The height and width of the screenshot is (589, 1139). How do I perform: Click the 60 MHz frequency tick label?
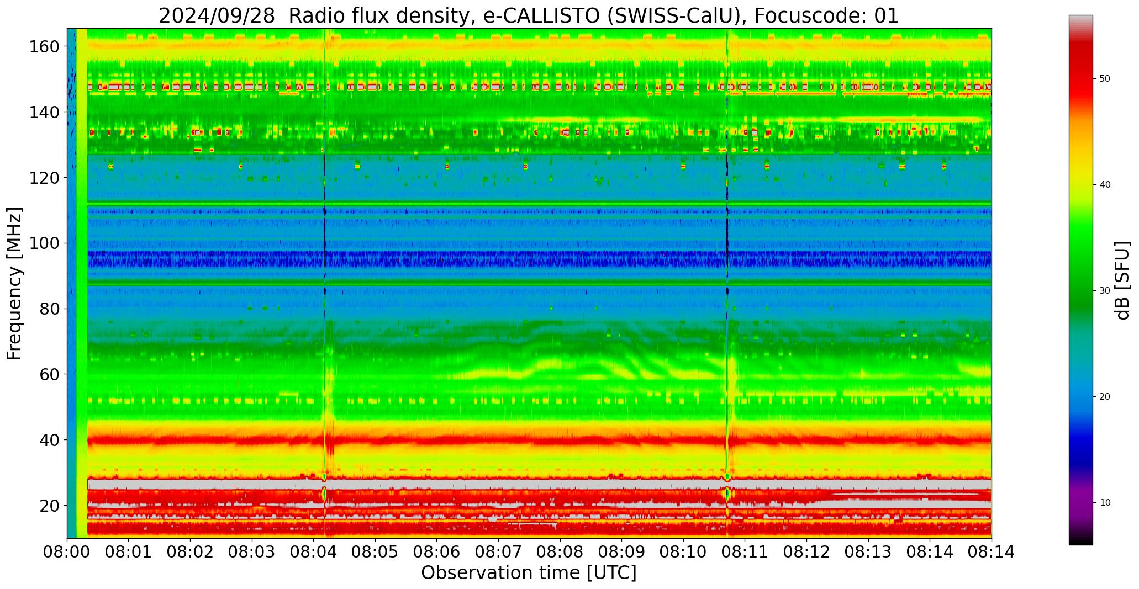tap(50, 374)
